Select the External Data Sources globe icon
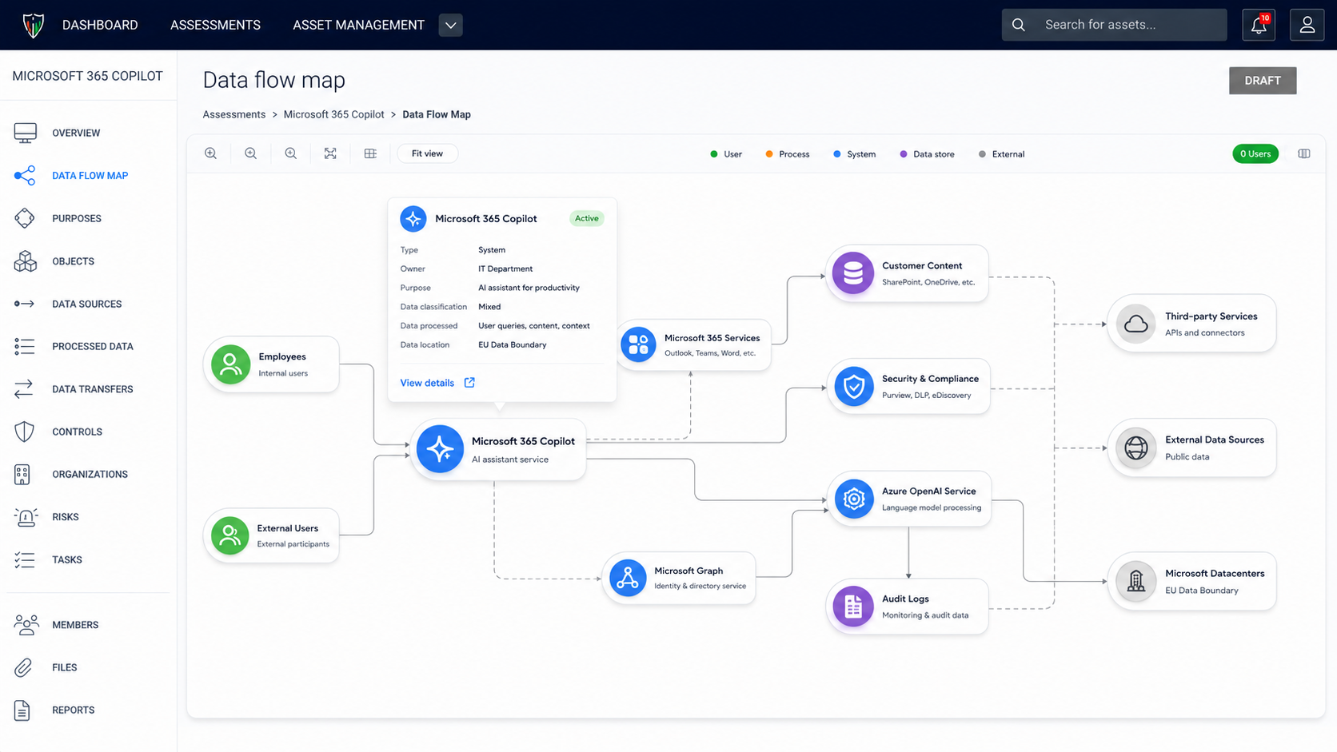Viewport: 1337px width, 752px height. (x=1135, y=448)
